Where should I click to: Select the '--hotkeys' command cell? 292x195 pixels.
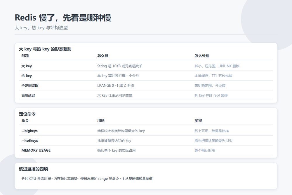29,141
